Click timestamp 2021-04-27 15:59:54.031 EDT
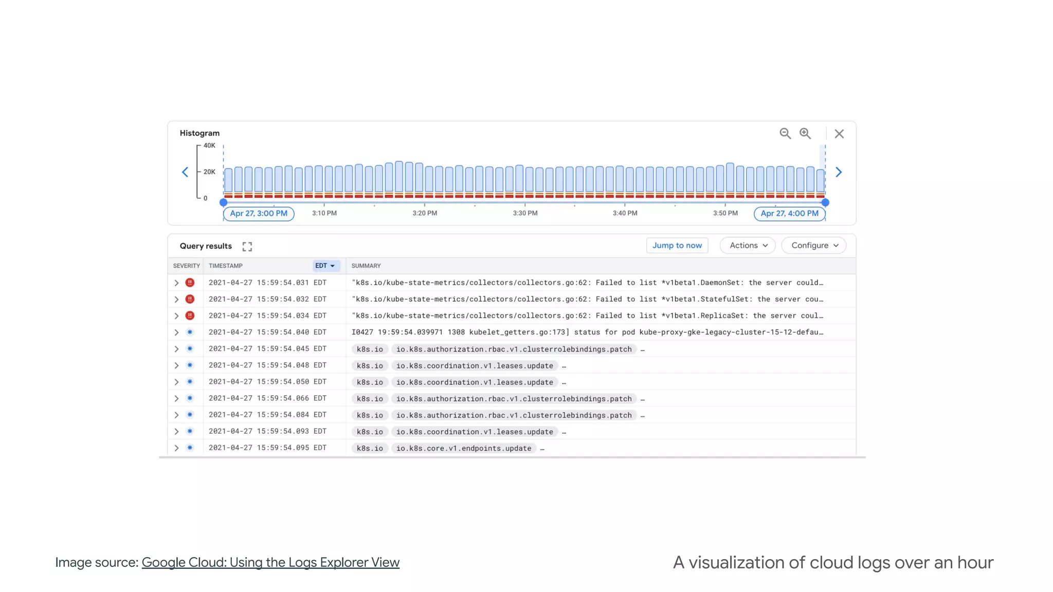 point(267,283)
